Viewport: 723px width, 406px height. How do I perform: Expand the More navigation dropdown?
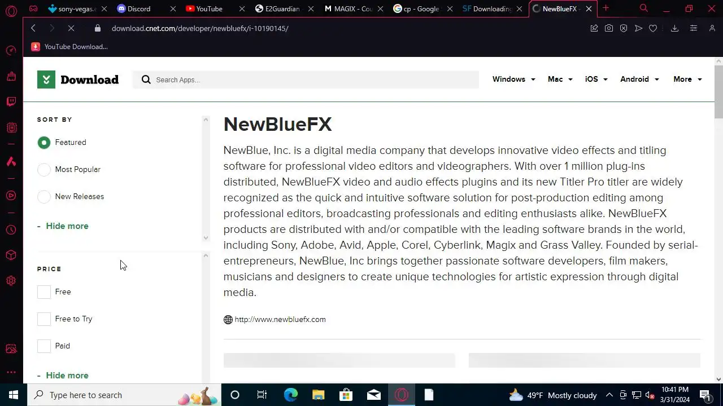coord(687,80)
